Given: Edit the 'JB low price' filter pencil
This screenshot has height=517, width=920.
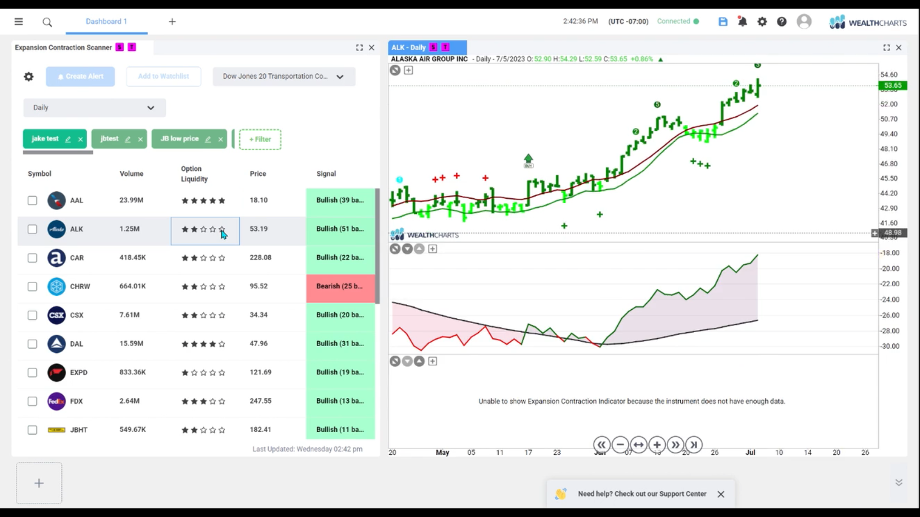Looking at the screenshot, I should click(208, 139).
